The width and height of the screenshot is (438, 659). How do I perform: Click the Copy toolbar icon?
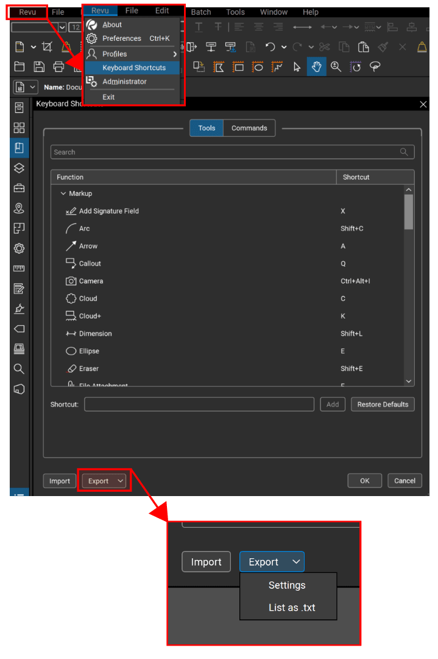coord(344,46)
